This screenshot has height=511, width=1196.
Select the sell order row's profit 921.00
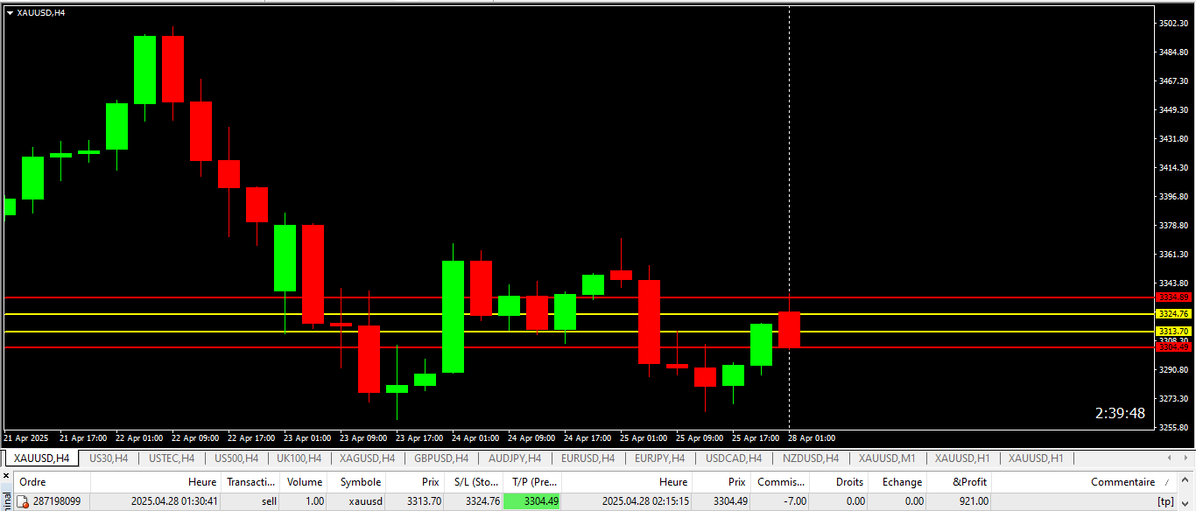(974, 501)
